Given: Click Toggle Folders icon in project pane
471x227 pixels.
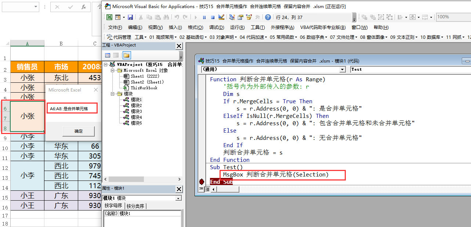Looking at the screenshot, I should point(126,55).
